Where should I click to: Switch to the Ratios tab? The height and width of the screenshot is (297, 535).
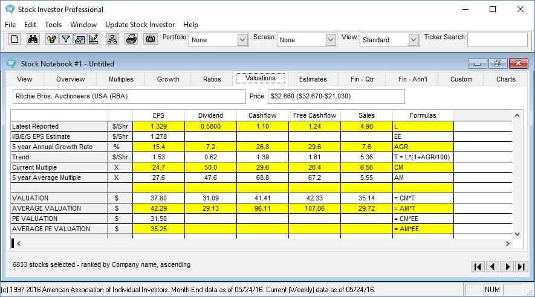(x=212, y=79)
